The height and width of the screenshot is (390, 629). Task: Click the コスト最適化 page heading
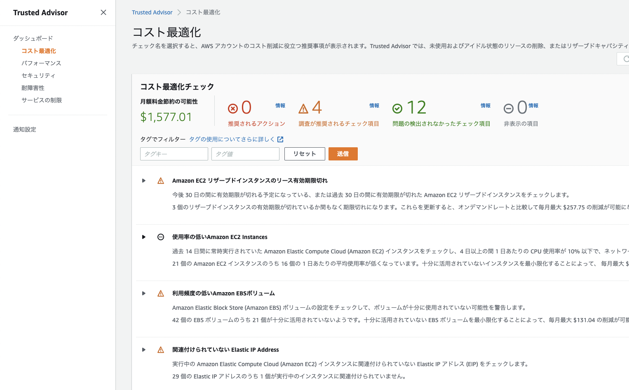tap(167, 32)
